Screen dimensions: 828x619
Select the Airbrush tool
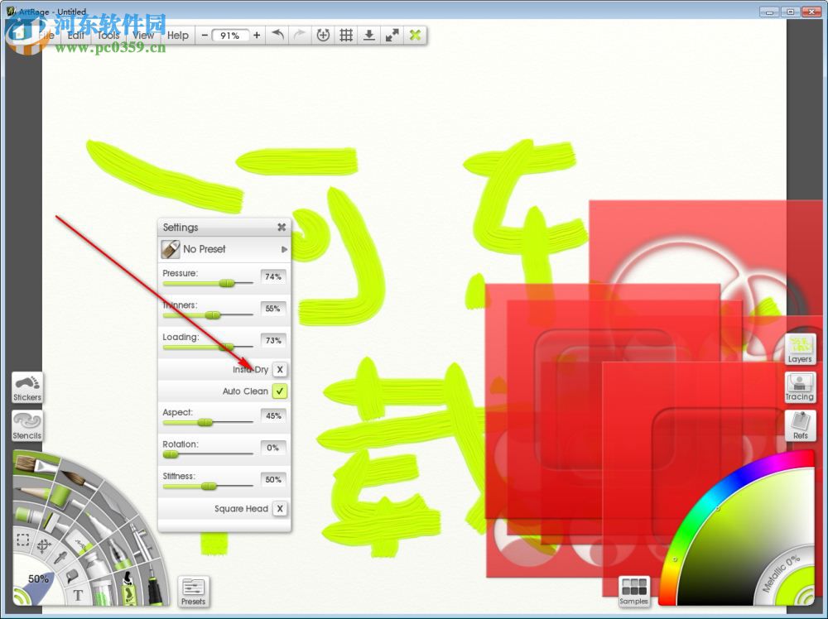pos(138,535)
